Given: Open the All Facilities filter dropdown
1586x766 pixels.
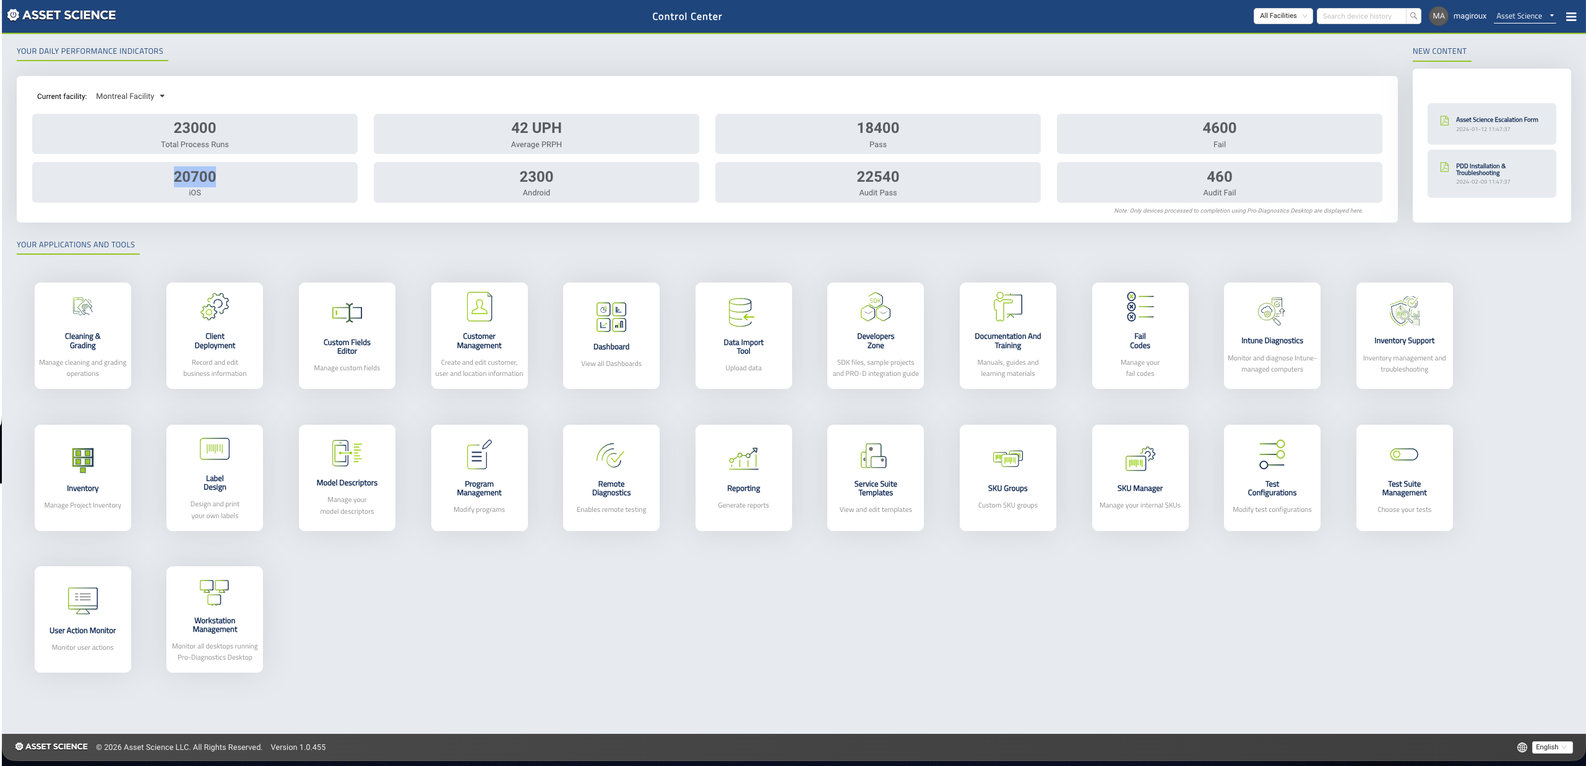Looking at the screenshot, I should coord(1283,15).
